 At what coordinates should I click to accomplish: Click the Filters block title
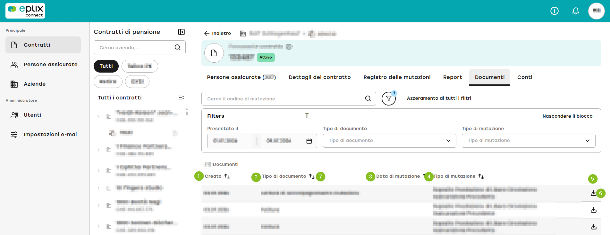click(x=216, y=116)
